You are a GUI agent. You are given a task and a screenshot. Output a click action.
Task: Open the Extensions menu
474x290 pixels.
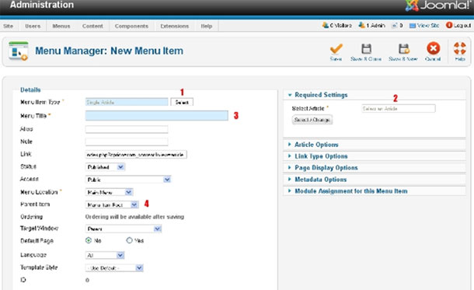174,26
